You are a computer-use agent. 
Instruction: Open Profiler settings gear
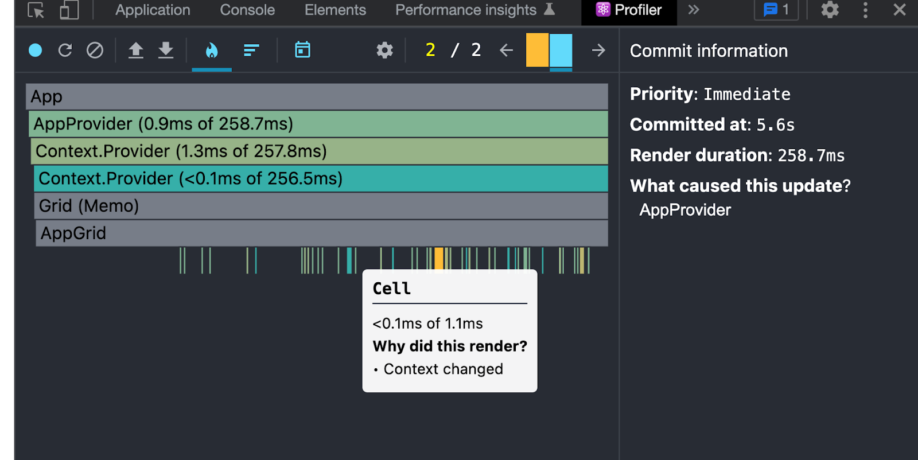[384, 50]
